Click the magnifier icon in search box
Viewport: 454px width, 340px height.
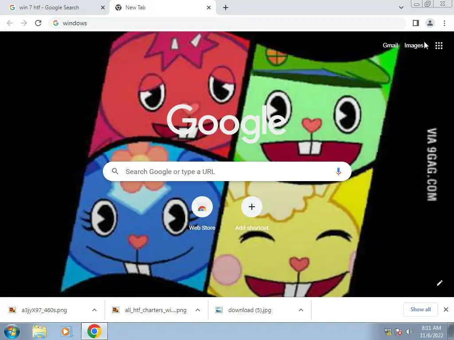(115, 171)
